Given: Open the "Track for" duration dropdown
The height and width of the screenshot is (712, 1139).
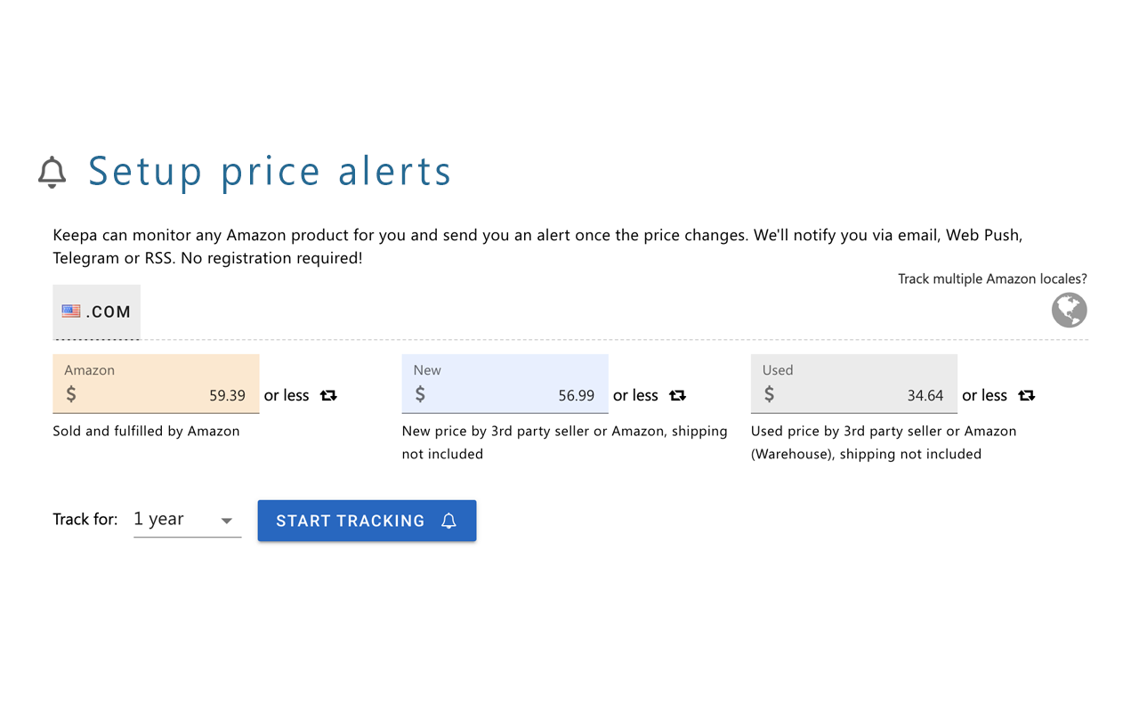Looking at the screenshot, I should click(x=187, y=519).
